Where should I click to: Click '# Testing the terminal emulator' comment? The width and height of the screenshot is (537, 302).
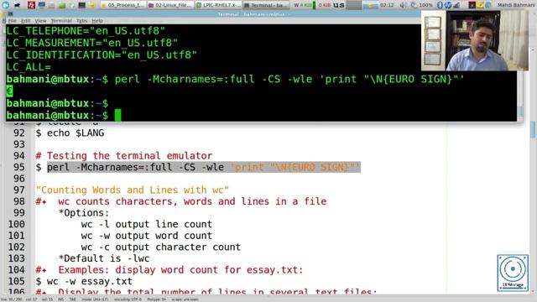124,156
